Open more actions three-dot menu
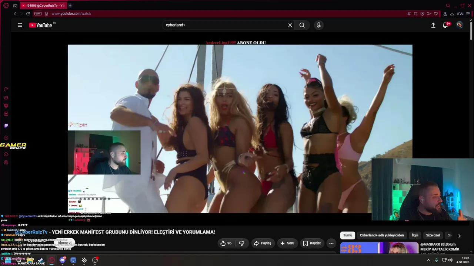 (x=331, y=243)
